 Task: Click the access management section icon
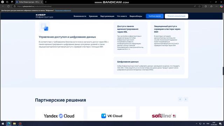coord(44,27)
